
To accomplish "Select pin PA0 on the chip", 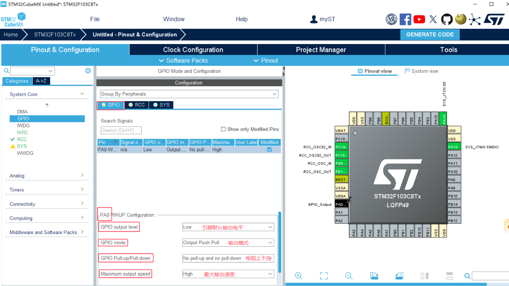I will click(x=342, y=204).
